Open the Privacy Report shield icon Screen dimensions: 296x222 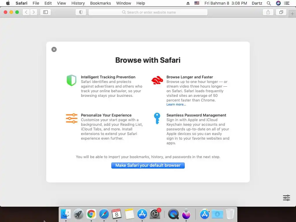click(x=81, y=12)
